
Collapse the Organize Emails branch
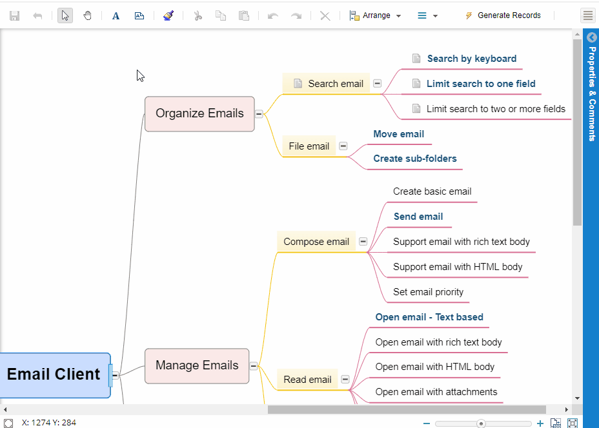pyautogui.click(x=259, y=113)
